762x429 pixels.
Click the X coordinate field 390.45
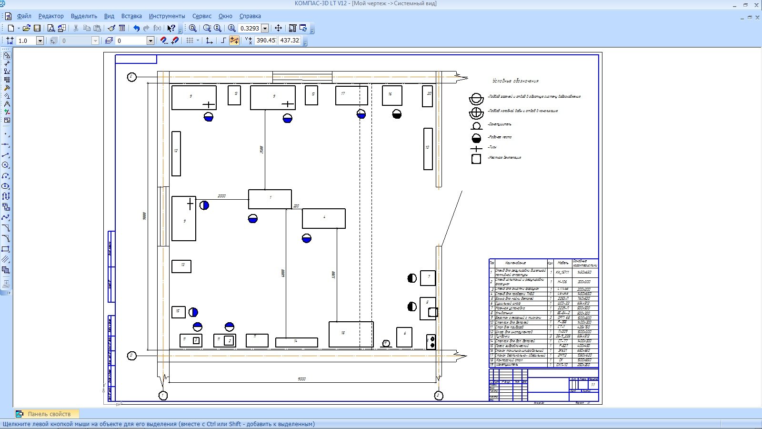coord(266,41)
